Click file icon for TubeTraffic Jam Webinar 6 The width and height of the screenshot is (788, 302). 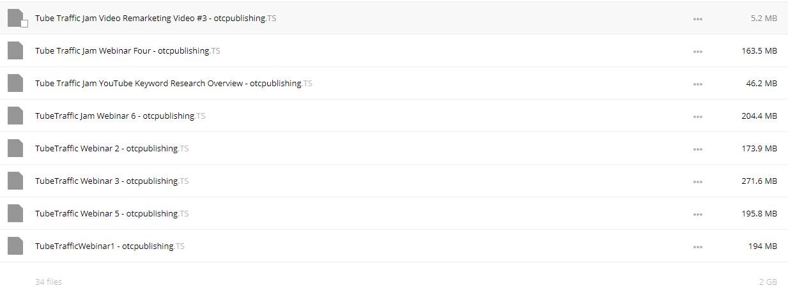point(15,116)
